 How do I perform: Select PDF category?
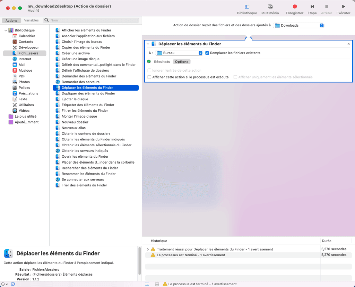(x=22, y=76)
